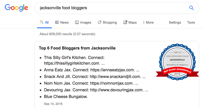Switch to the News results tab
The width and height of the screenshot is (203, 108).
coord(62,23)
